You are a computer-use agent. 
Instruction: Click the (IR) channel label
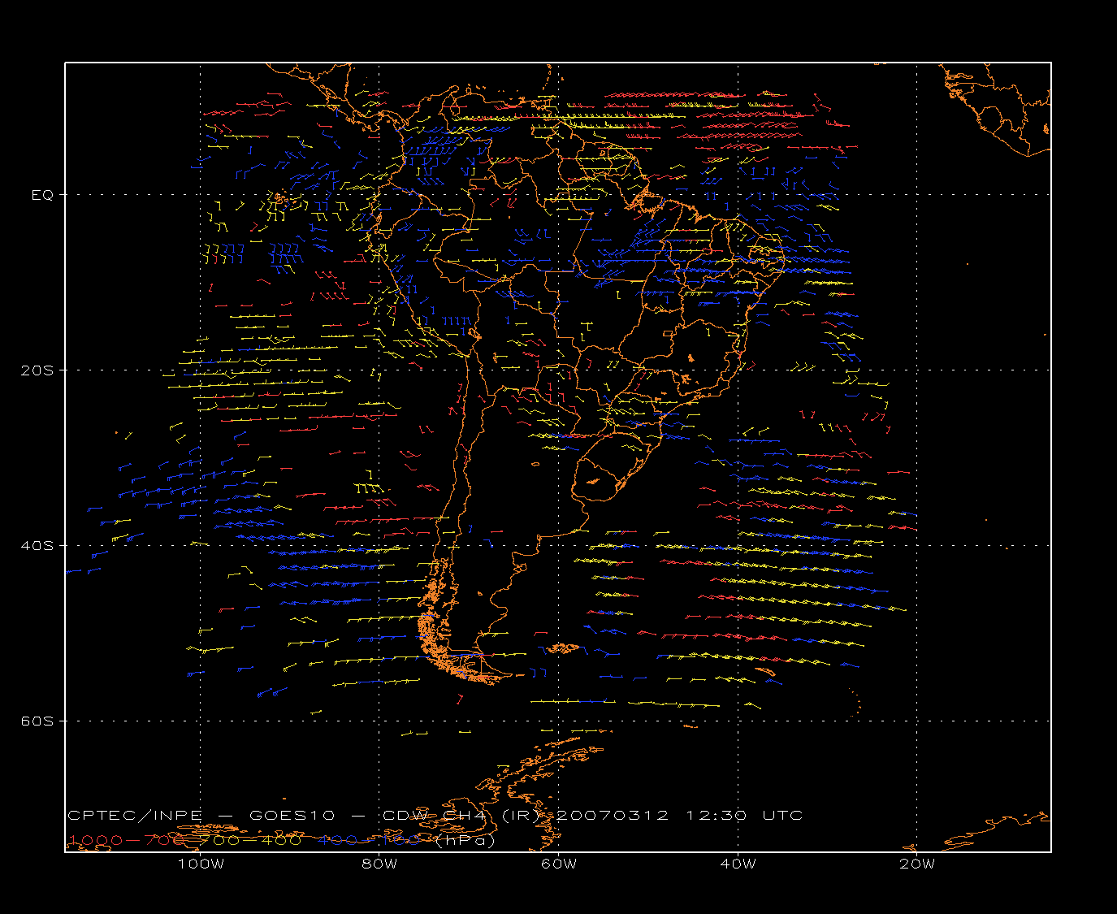click(520, 816)
